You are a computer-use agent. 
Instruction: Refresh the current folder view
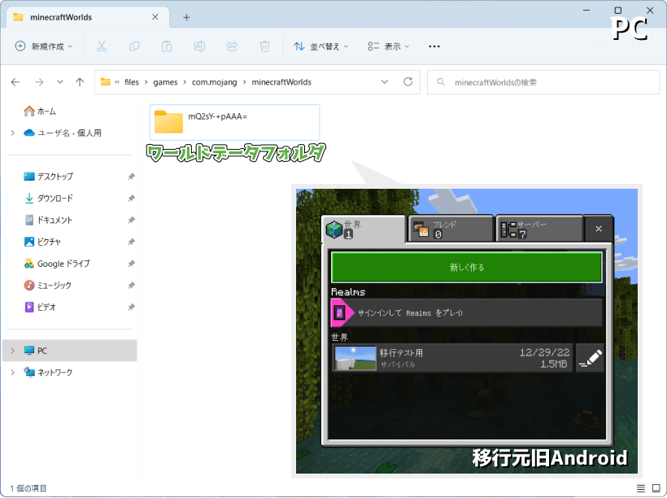pyautogui.click(x=408, y=81)
